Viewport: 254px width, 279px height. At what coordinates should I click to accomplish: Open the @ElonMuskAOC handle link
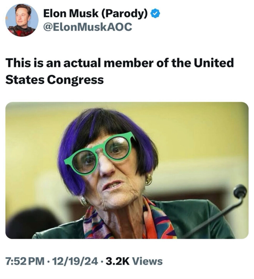(x=87, y=27)
